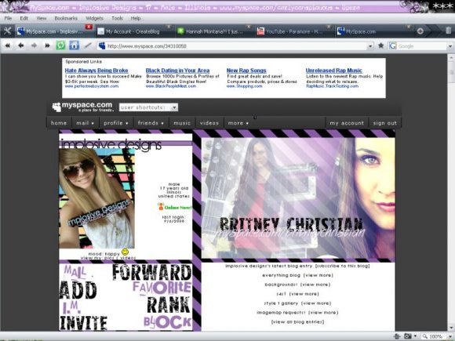Image resolution: width=455 pixels, height=341 pixels.
Task: Open the File menu
Action: click(8, 18)
